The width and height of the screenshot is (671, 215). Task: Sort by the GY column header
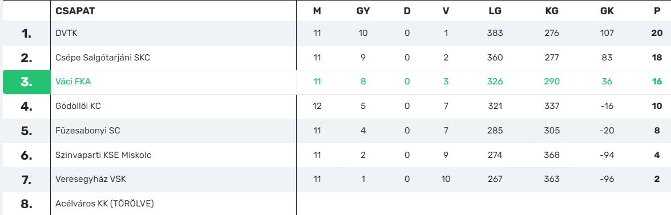[363, 11]
